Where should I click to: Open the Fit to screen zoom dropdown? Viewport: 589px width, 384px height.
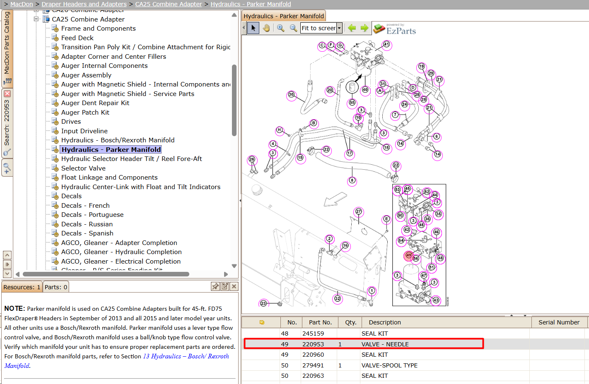tap(339, 28)
